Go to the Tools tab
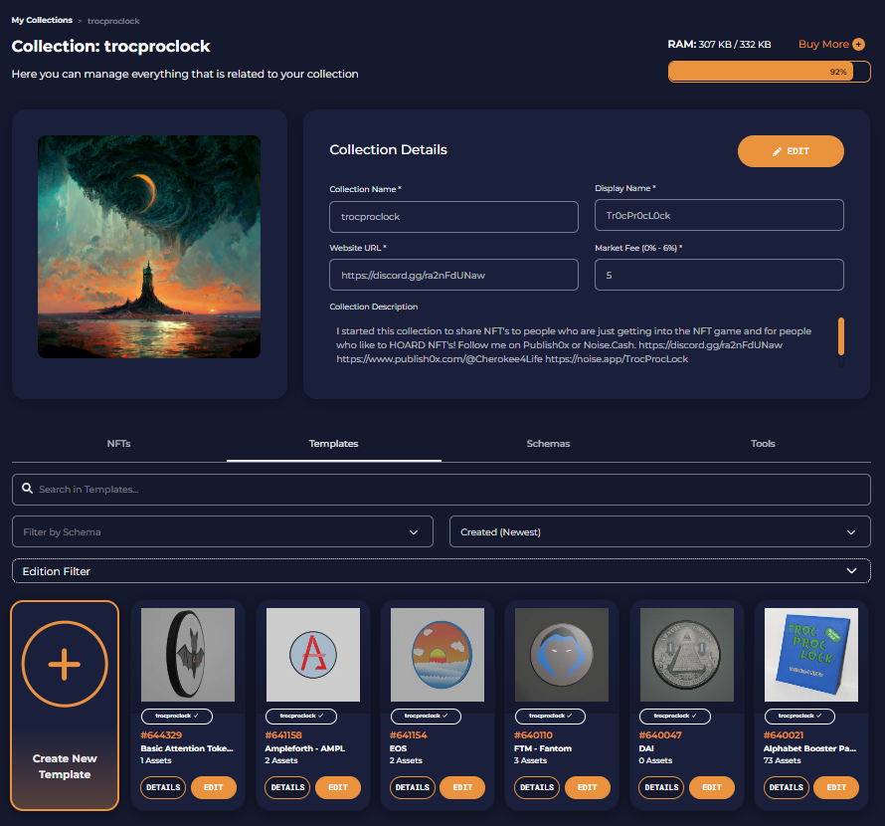The image size is (885, 826). coord(763,444)
